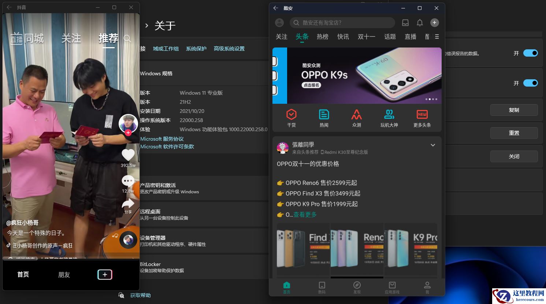Like the video with the heart icon

click(x=128, y=155)
